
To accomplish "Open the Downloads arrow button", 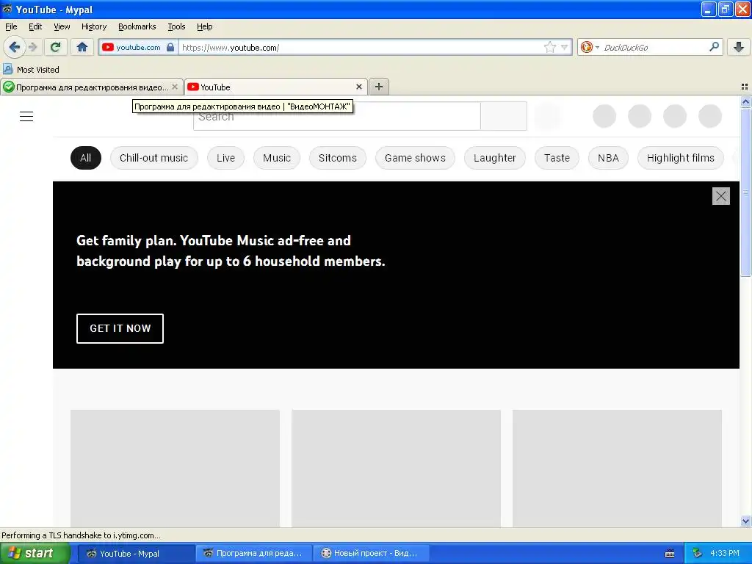I will click(739, 47).
